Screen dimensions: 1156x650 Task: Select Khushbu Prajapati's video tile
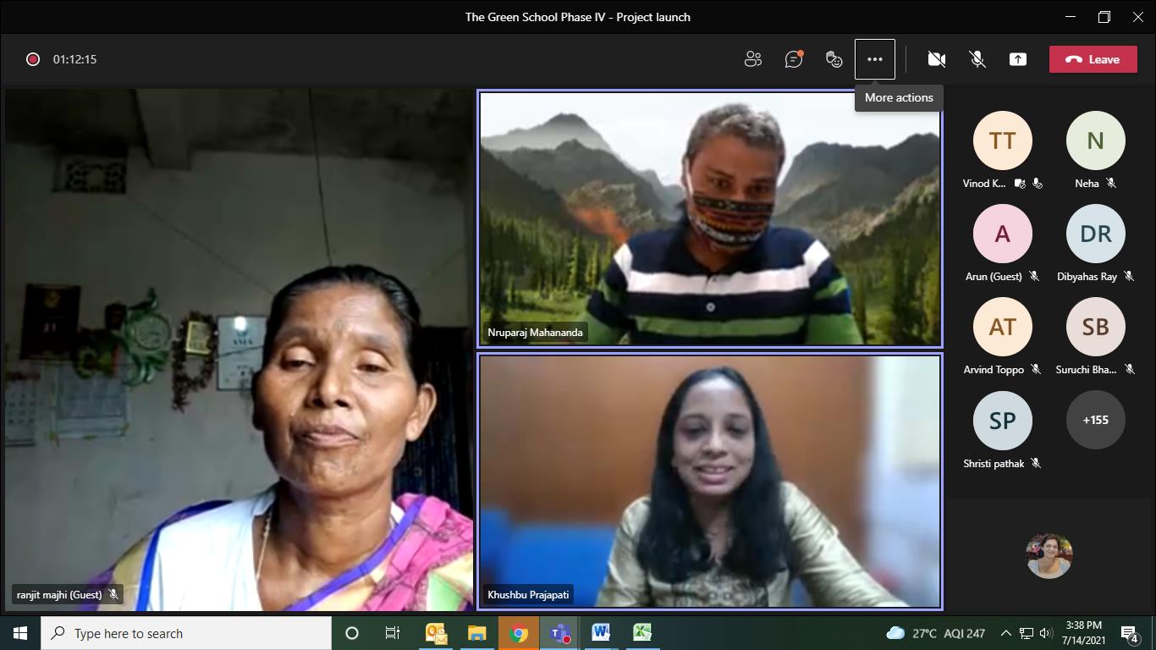click(x=710, y=481)
